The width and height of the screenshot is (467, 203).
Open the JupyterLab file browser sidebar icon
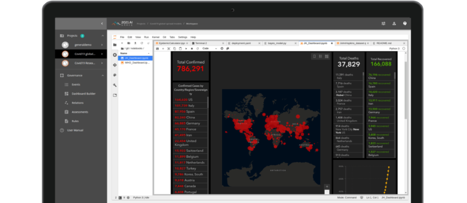pyautogui.click(x=115, y=45)
